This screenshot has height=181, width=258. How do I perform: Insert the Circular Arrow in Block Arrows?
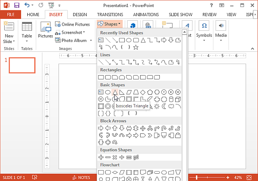(115, 142)
